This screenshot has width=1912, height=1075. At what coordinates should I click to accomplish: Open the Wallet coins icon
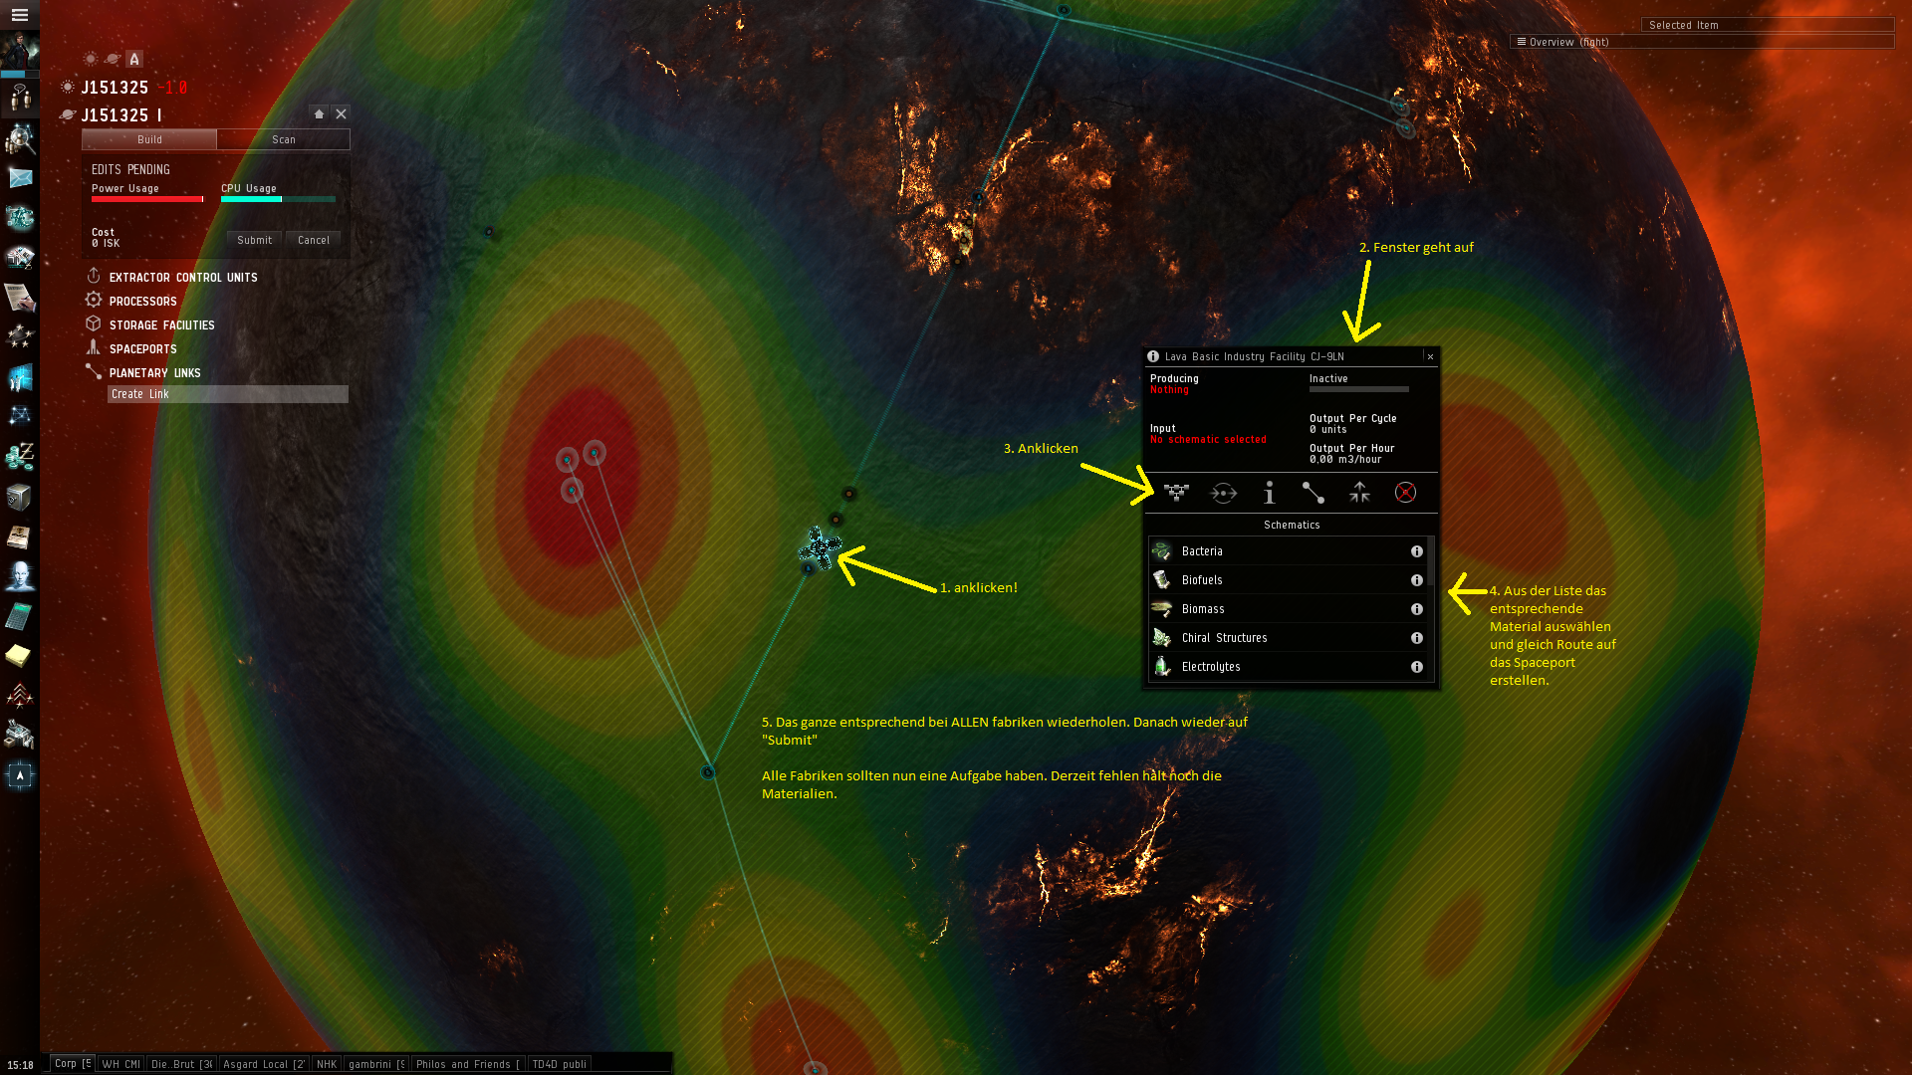[20, 457]
